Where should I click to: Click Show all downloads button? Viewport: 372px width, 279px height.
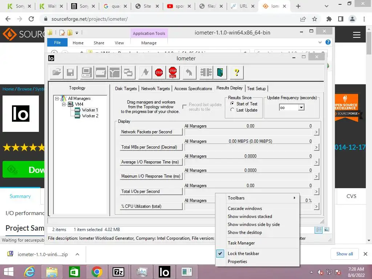(x=344, y=254)
